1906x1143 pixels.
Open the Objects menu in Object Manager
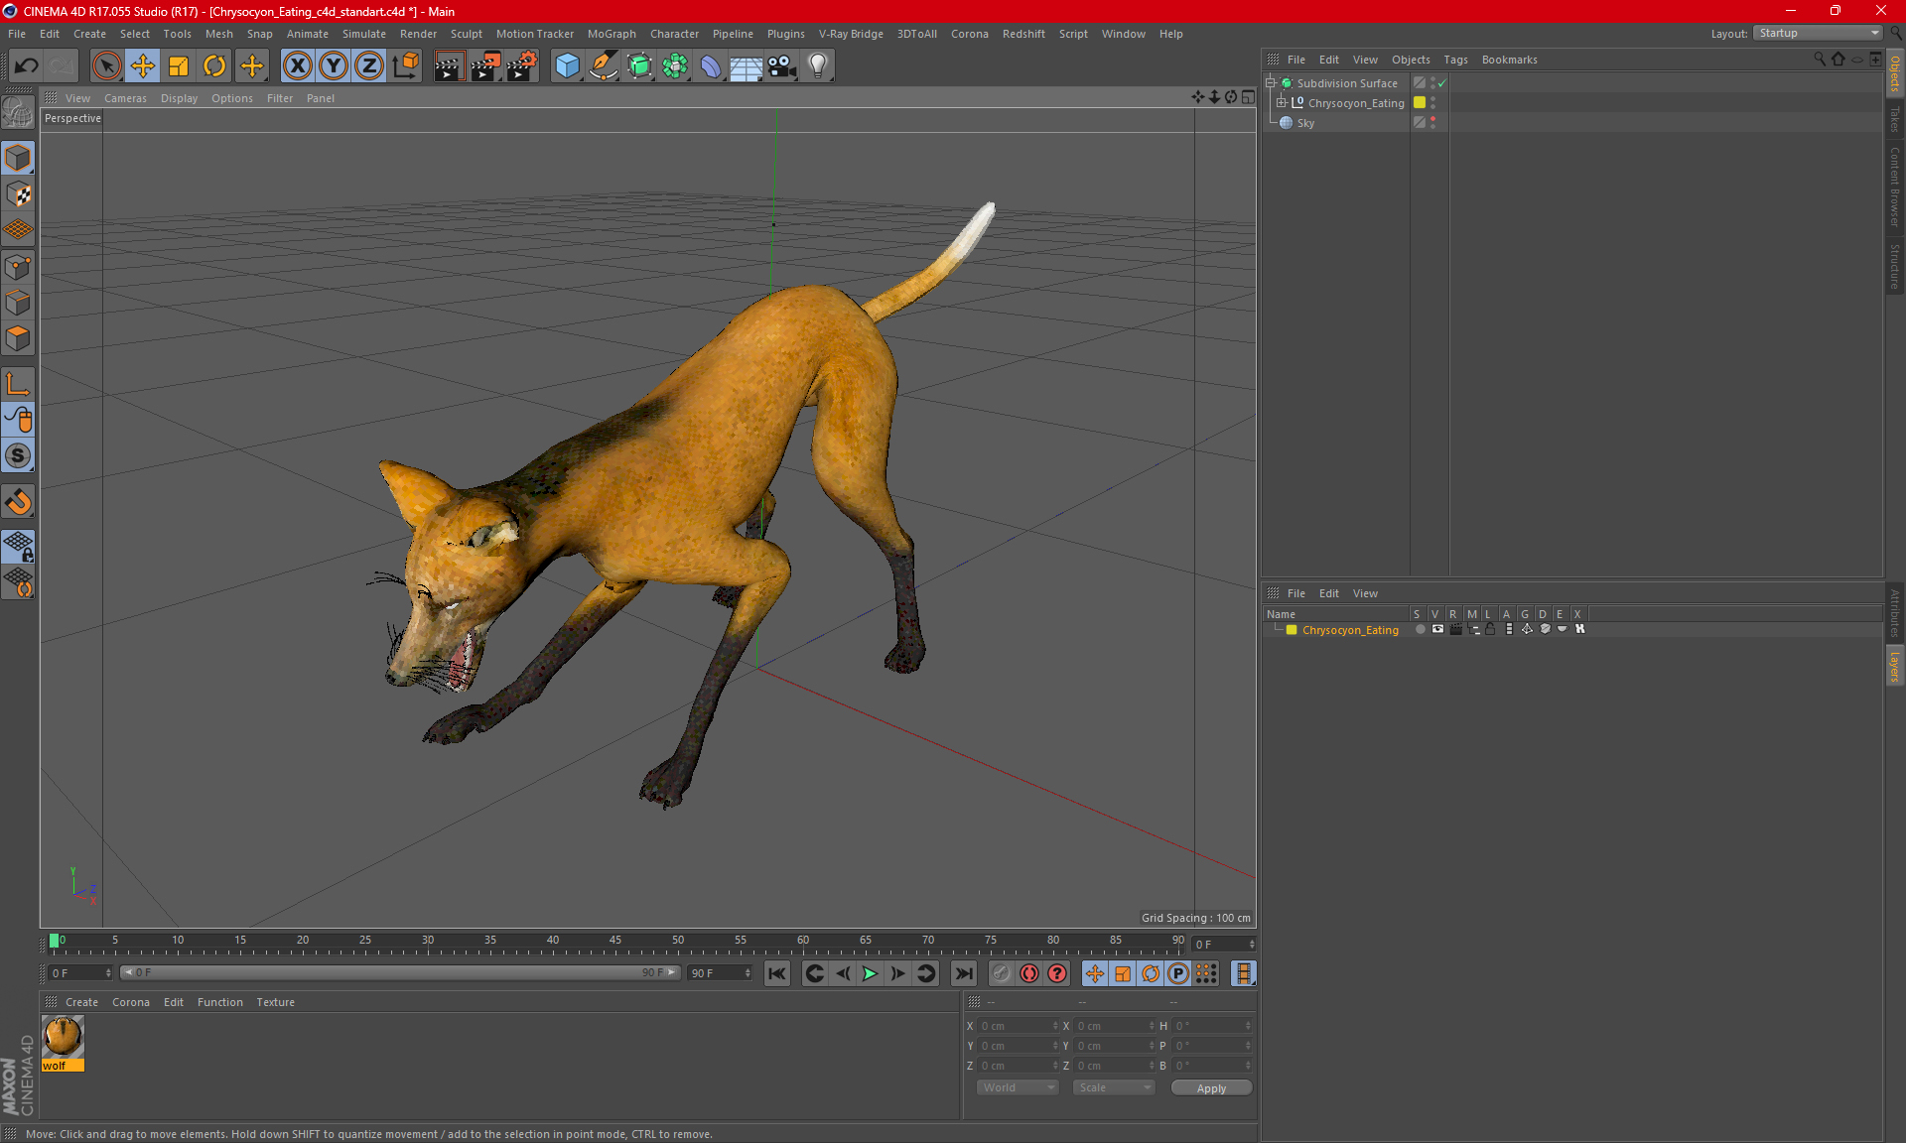tap(1411, 60)
